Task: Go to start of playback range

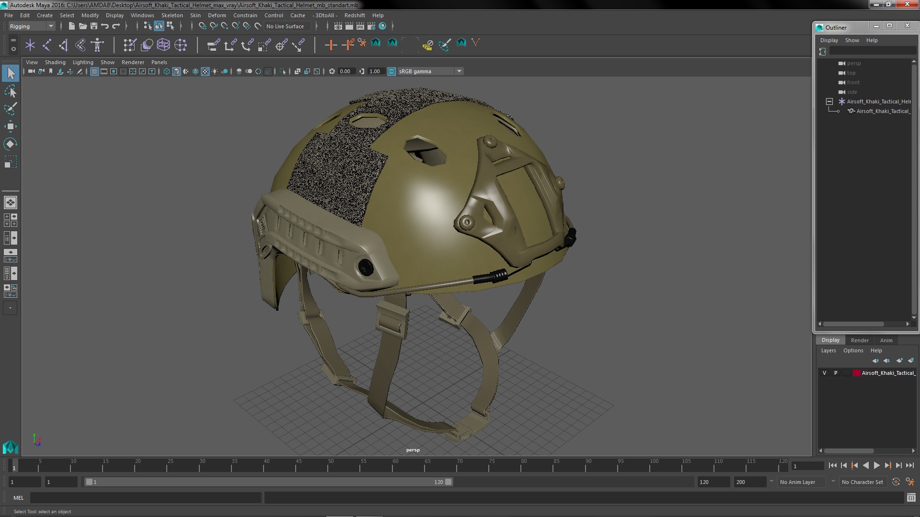Action: pyautogui.click(x=832, y=465)
